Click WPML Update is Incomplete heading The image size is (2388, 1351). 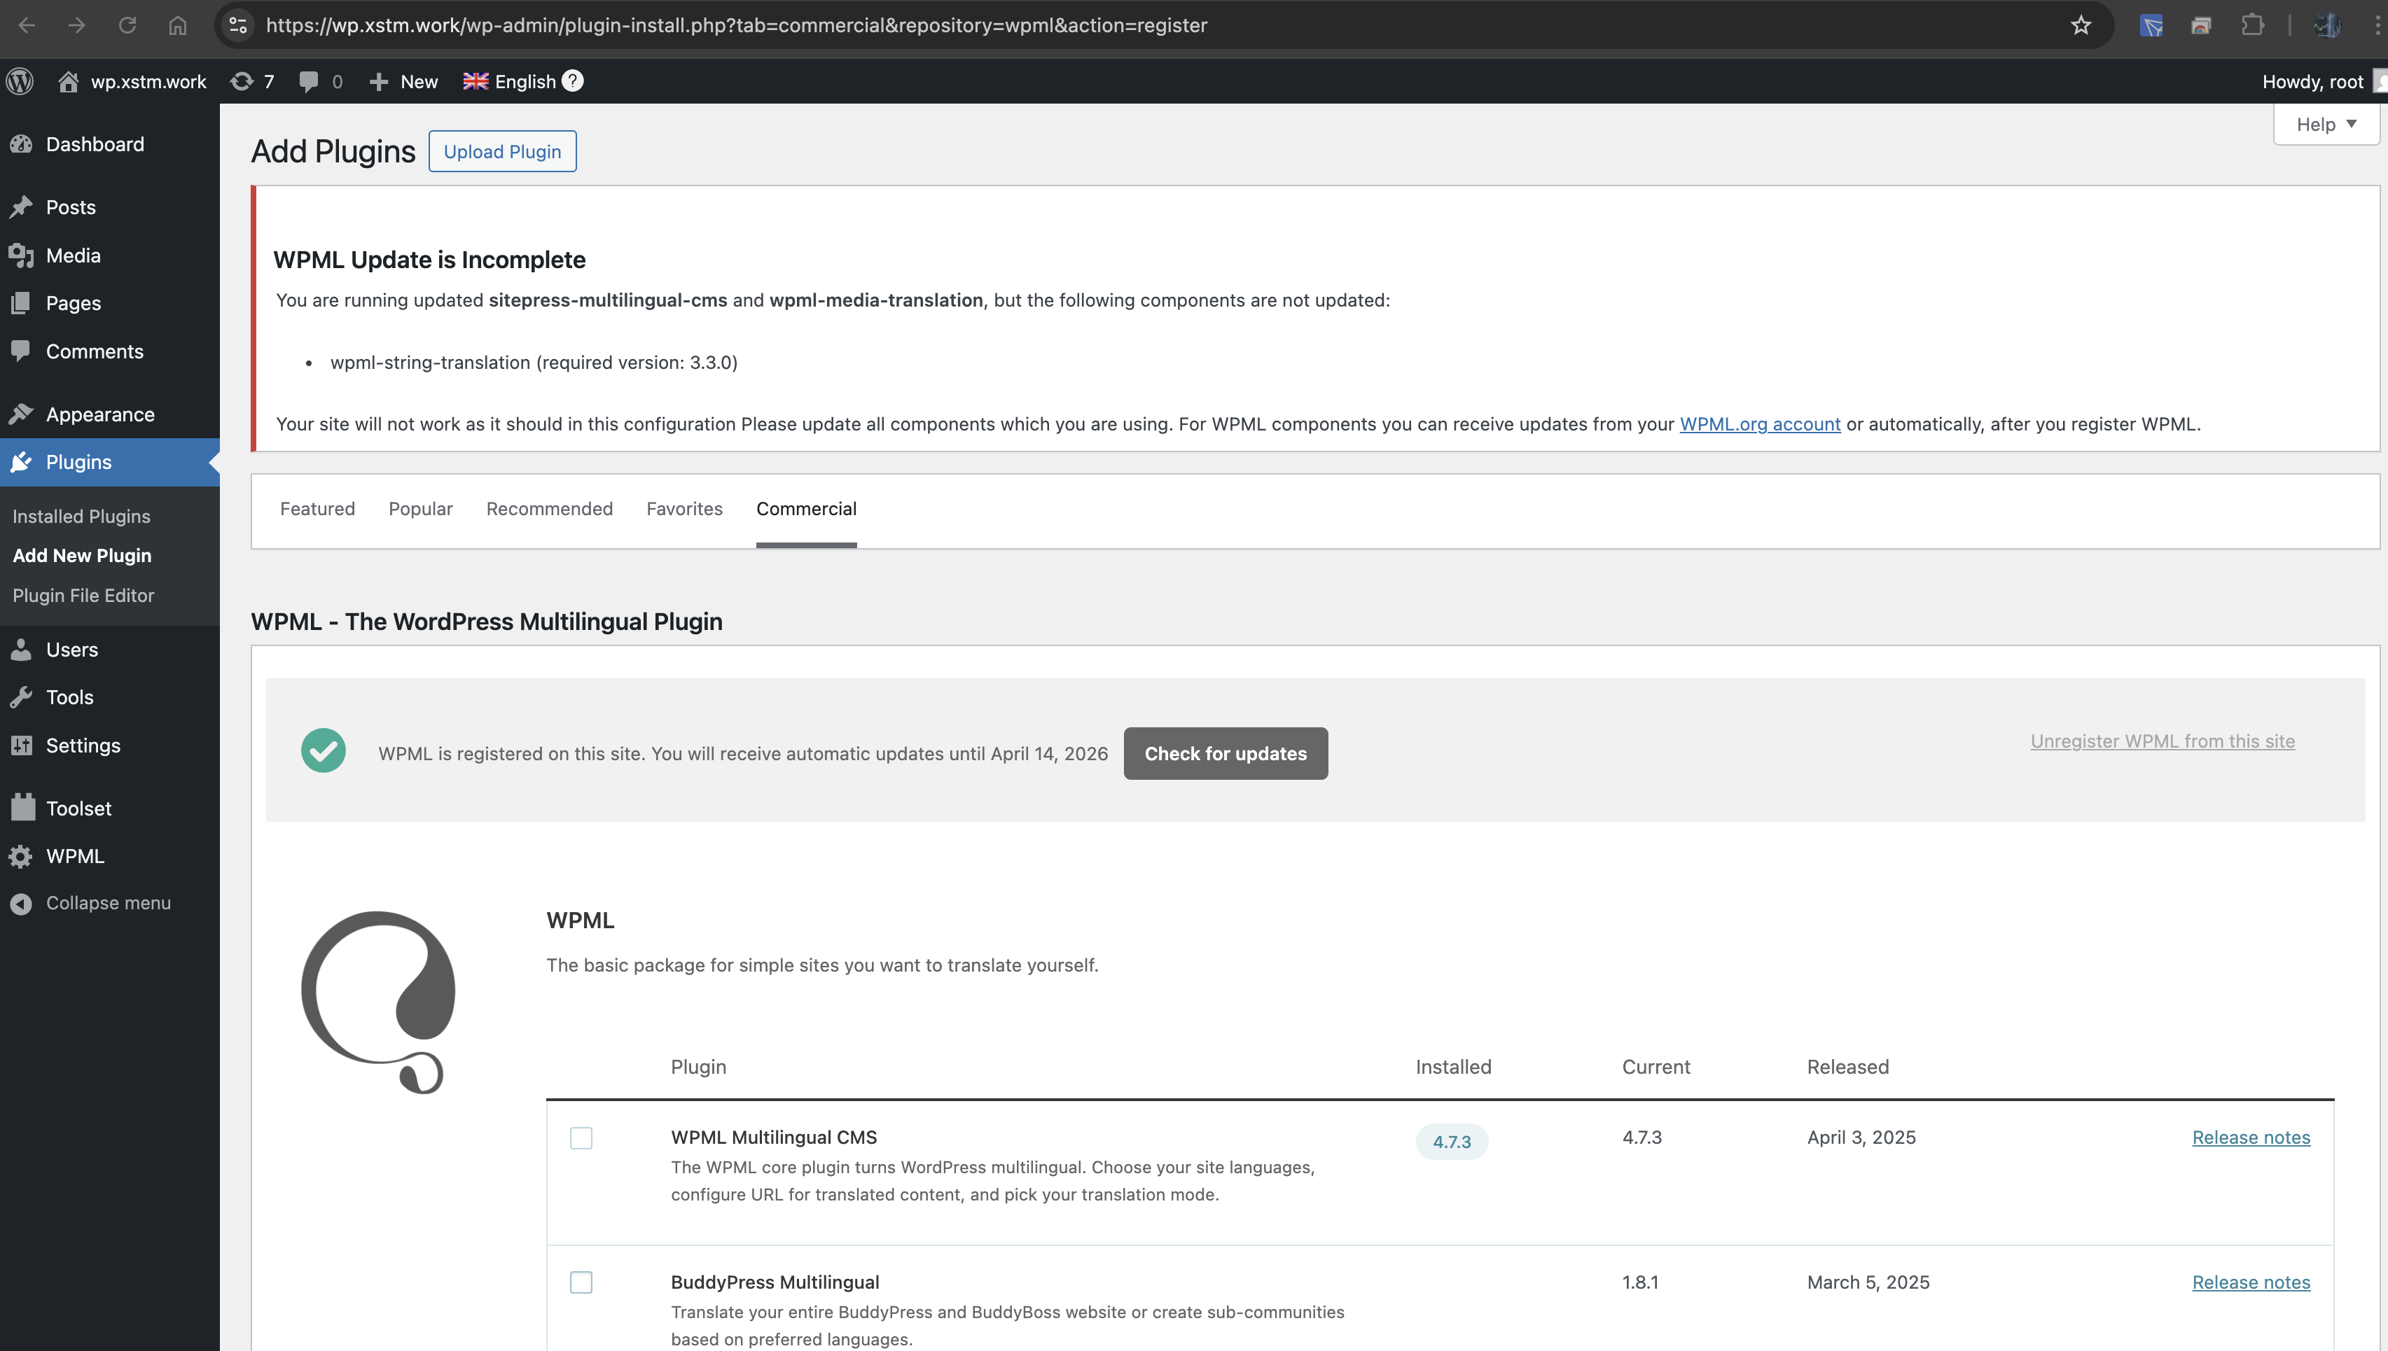pyautogui.click(x=429, y=260)
